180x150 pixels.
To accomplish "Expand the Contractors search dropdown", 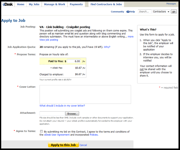I will [161, 12].
